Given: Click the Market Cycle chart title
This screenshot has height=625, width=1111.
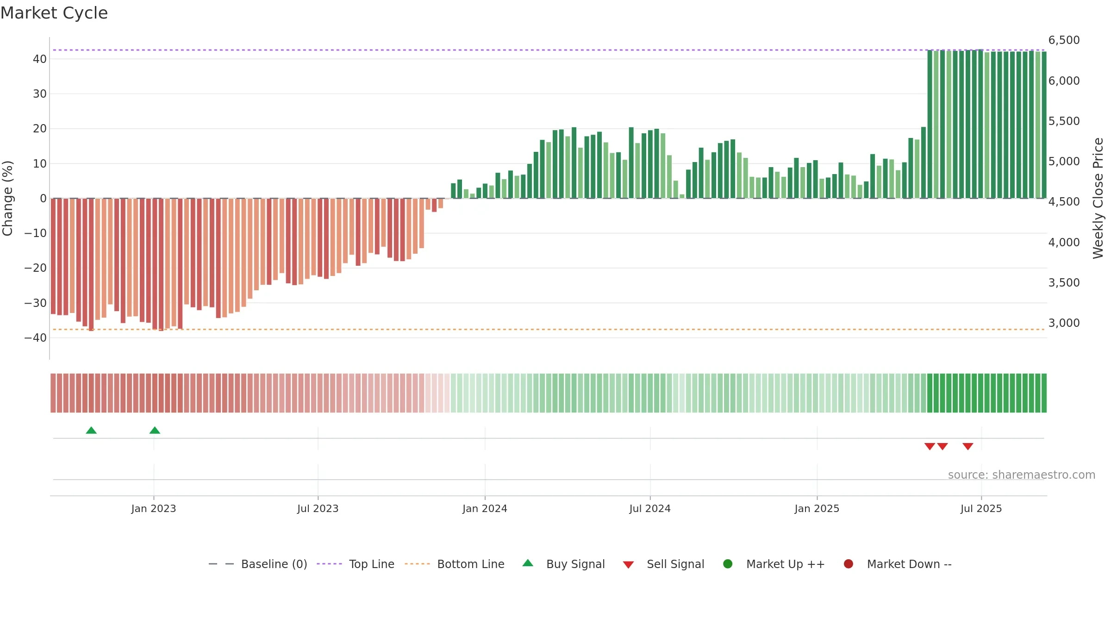Looking at the screenshot, I should (54, 13).
